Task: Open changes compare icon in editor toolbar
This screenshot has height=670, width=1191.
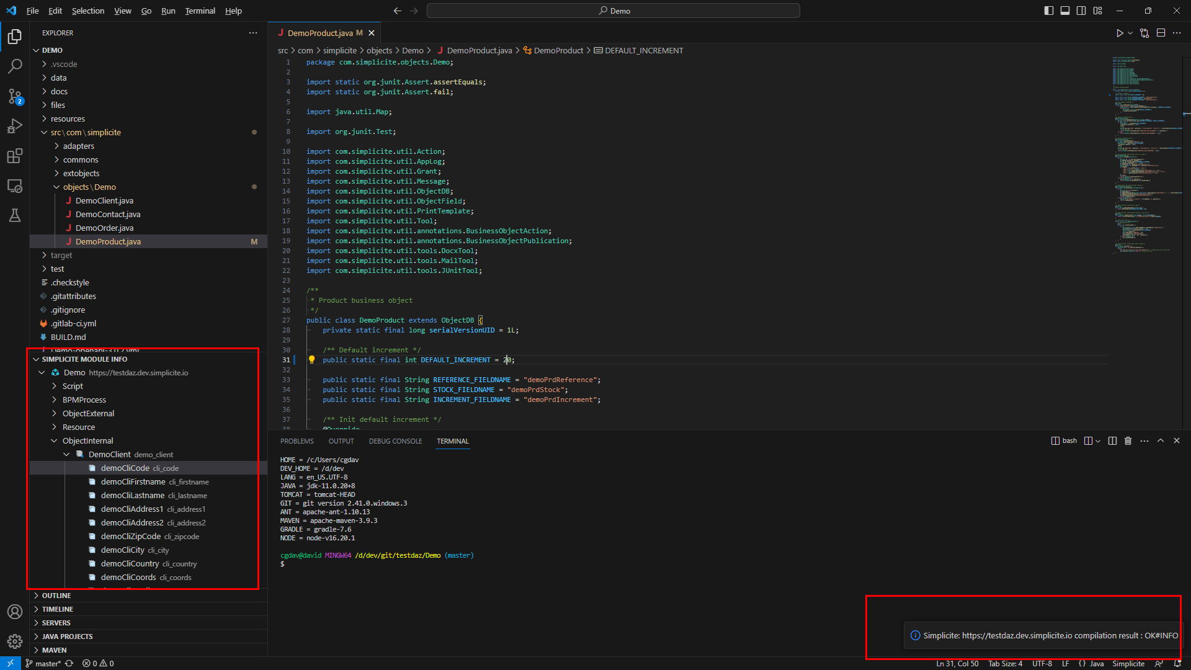Action: click(1144, 33)
